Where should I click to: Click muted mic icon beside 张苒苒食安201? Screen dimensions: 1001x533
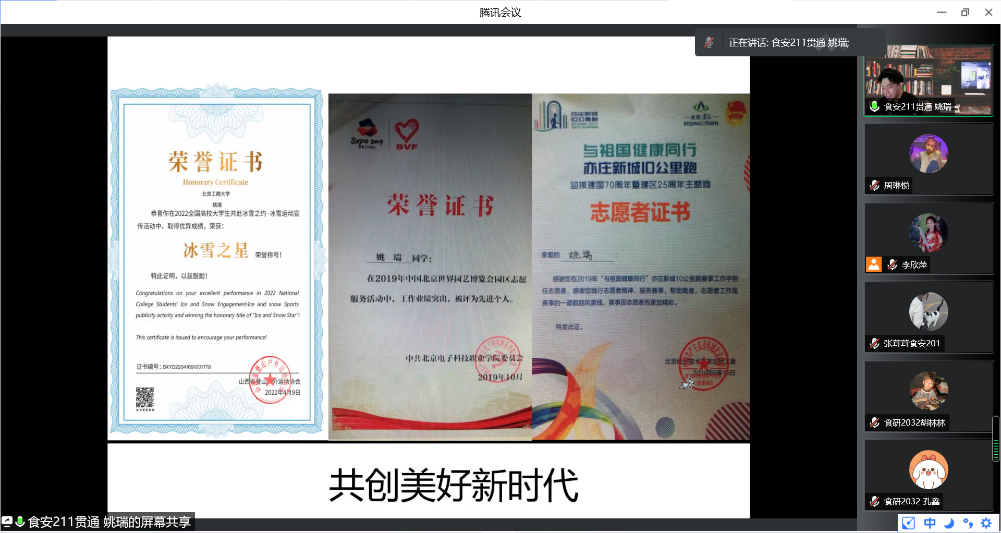875,344
